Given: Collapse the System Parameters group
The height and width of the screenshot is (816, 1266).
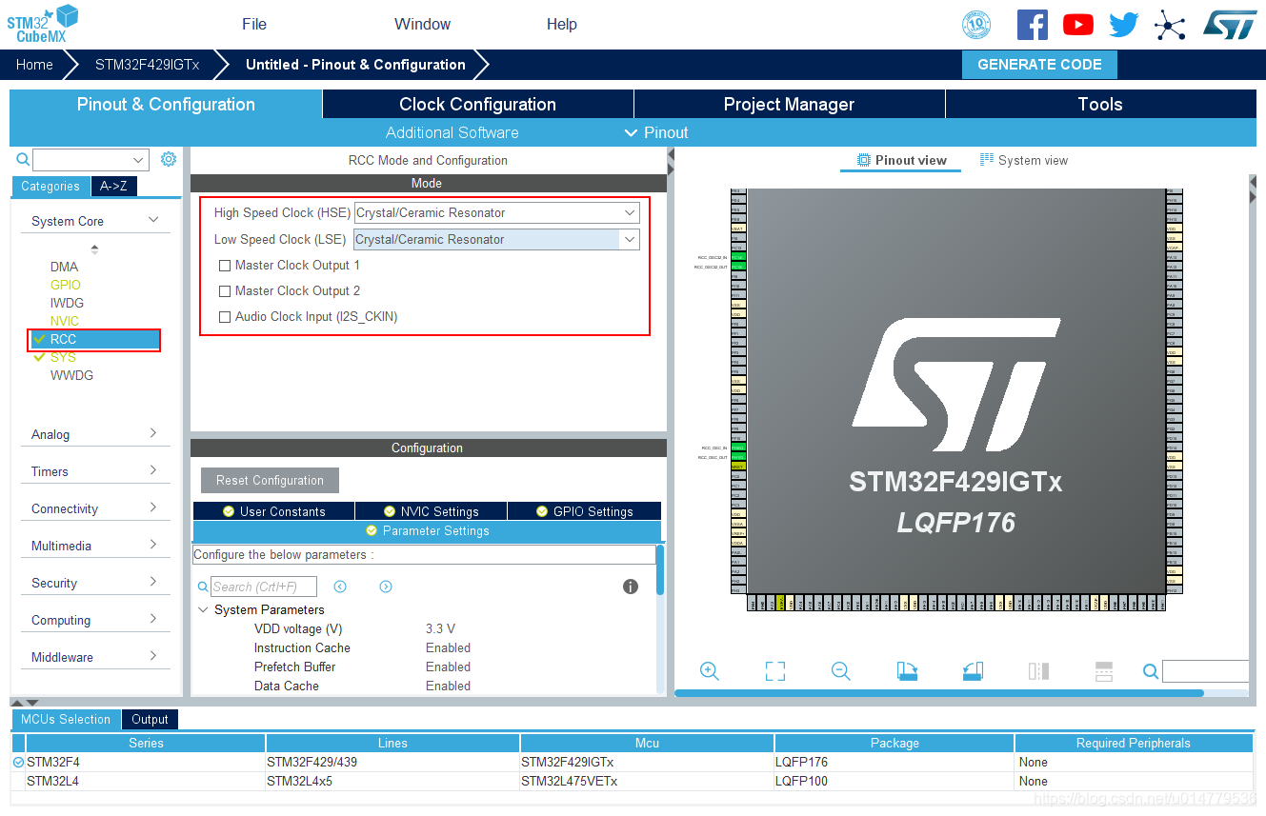Looking at the screenshot, I should (x=203, y=609).
